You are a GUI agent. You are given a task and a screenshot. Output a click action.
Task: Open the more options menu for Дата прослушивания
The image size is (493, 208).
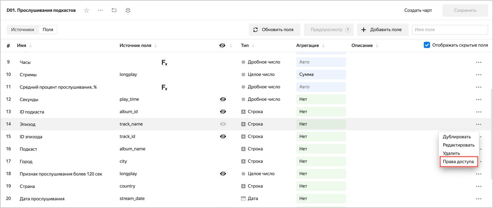[478, 199]
